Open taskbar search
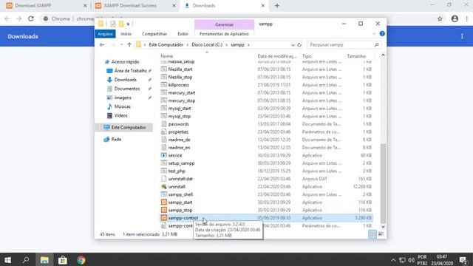The width and height of the screenshot is (473, 266). pyautogui.click(x=26, y=259)
